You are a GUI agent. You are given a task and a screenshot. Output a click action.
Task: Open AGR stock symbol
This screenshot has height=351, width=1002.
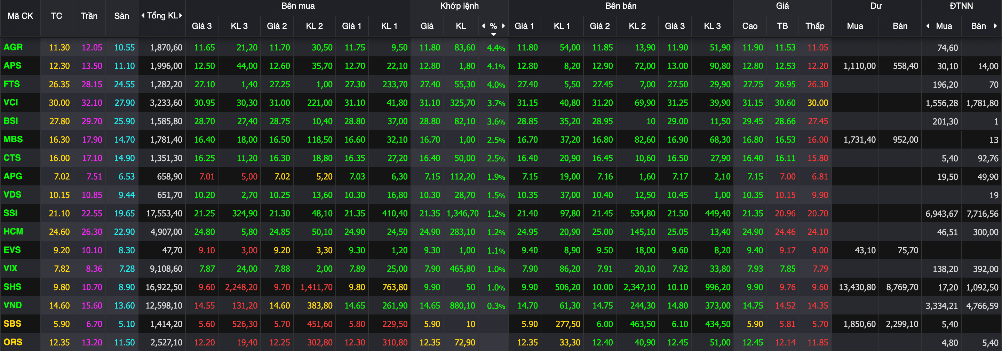13,47
